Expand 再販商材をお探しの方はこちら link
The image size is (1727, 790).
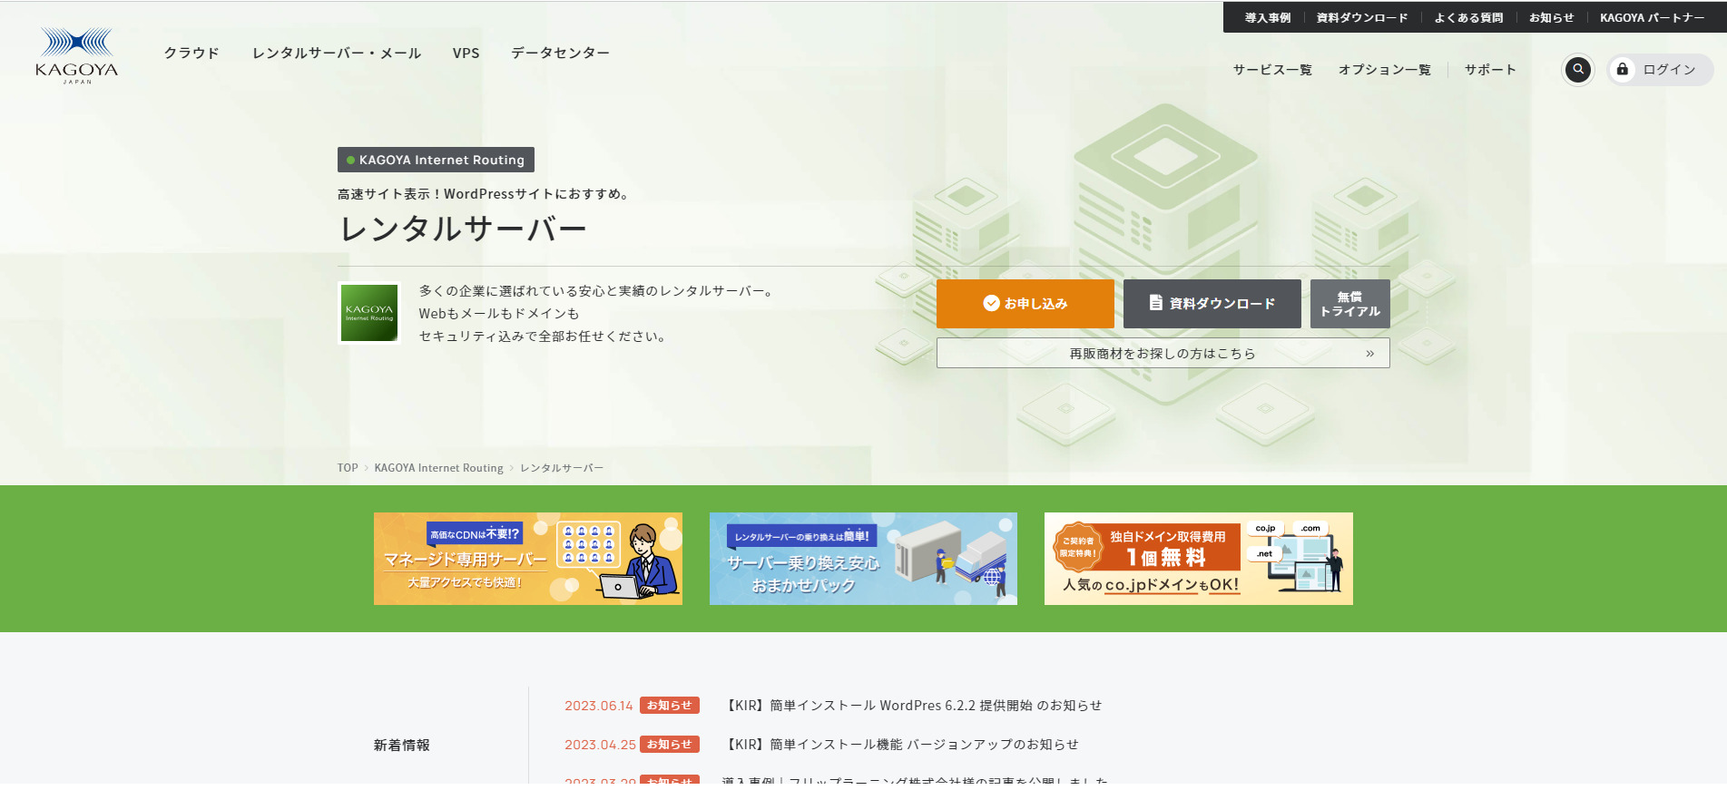(1163, 354)
